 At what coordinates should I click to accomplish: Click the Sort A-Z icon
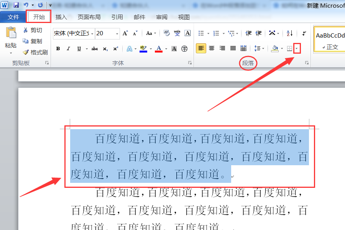[x=289, y=33]
